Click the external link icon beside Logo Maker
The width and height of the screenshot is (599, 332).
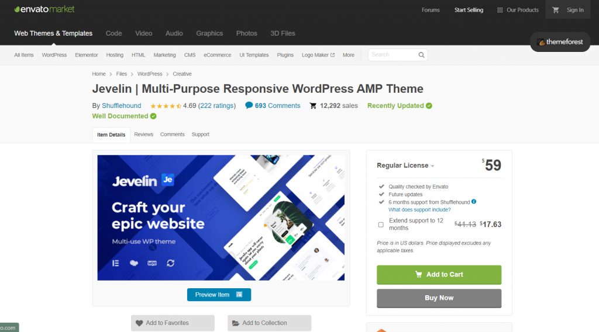tap(332, 55)
